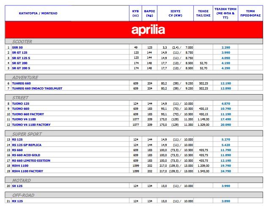Open the SXR 50 model entry

17,47
